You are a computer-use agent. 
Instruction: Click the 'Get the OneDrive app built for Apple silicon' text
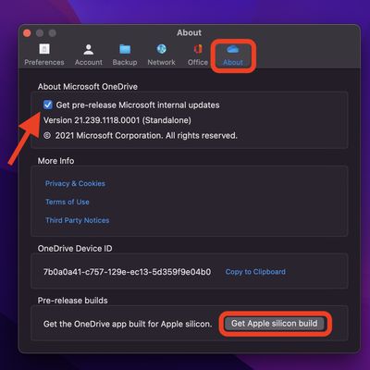pyautogui.click(x=128, y=324)
